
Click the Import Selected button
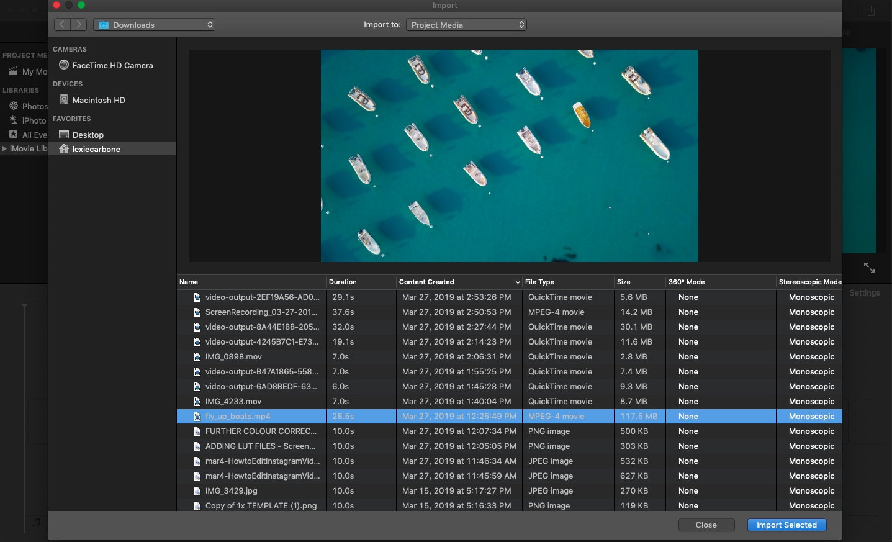tap(786, 525)
